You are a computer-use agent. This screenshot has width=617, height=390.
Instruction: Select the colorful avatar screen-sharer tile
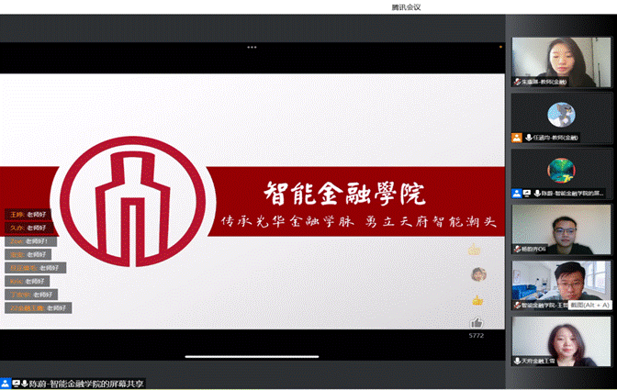561,173
